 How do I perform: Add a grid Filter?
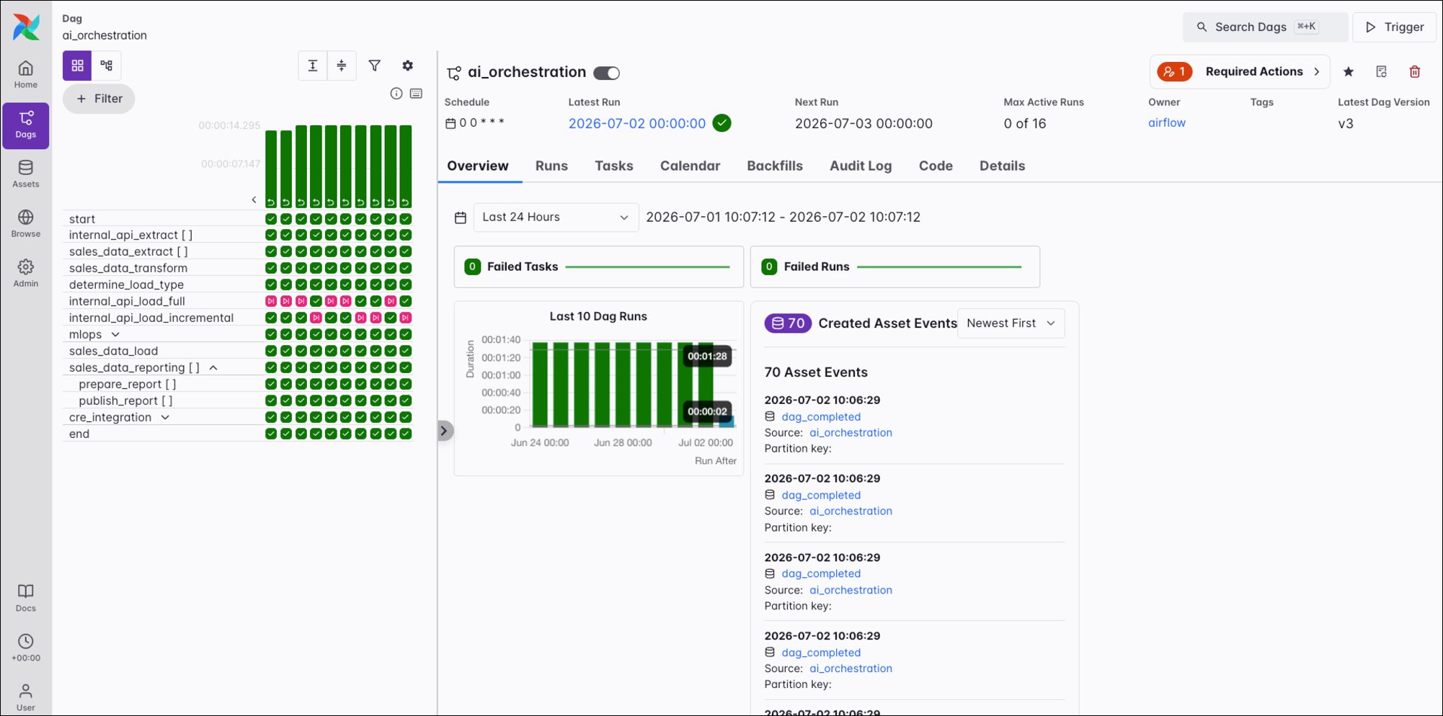(x=99, y=99)
